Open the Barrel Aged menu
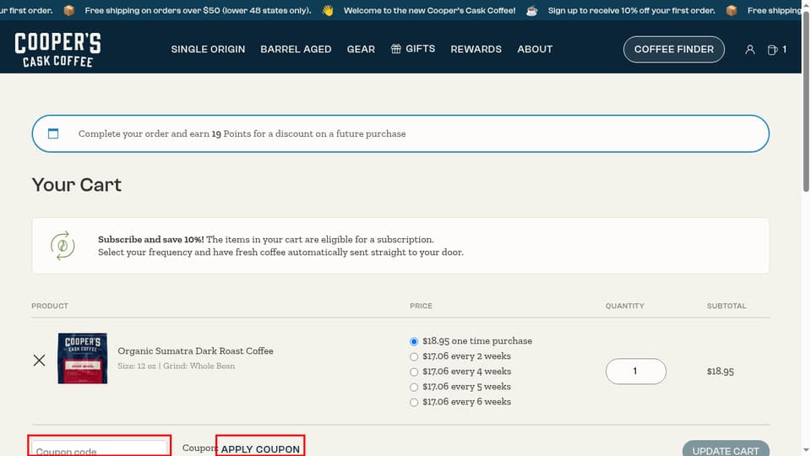The image size is (811, 456). (x=296, y=49)
